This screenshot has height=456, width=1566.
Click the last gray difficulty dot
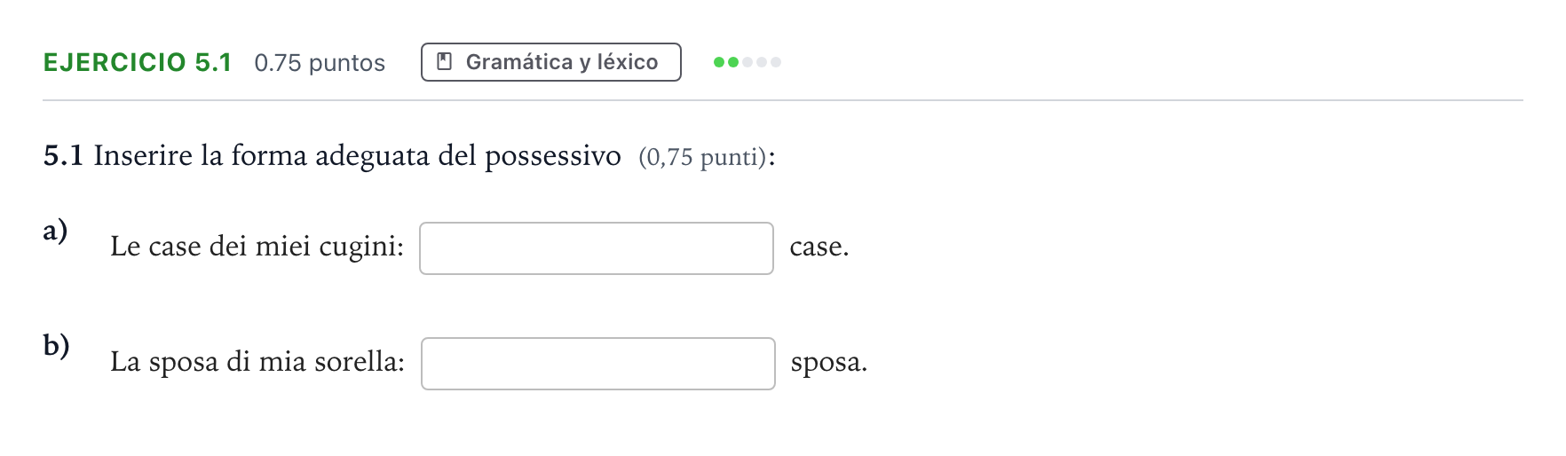click(776, 62)
